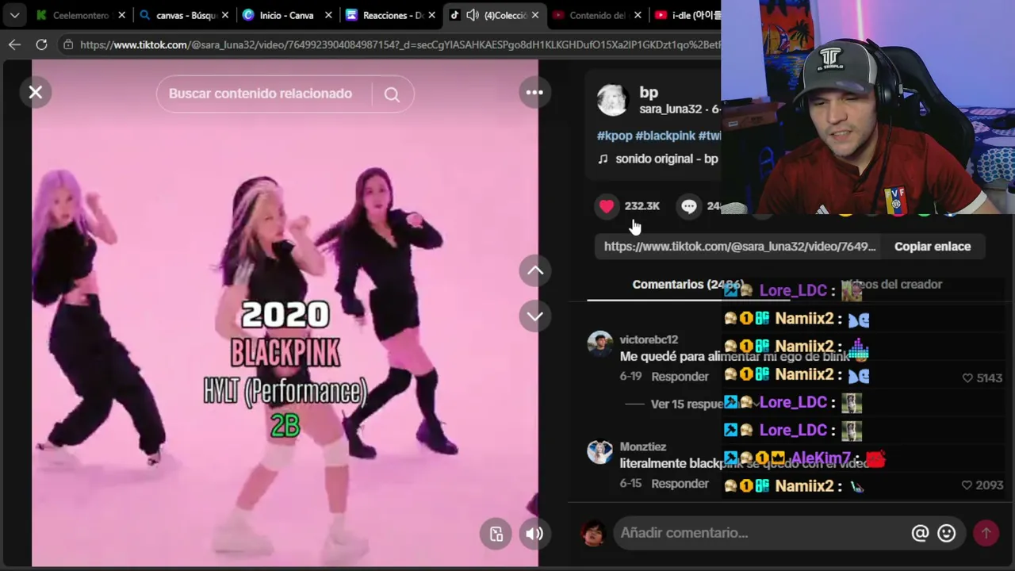Click the video link text next to Copiar enlace
Viewport: 1015px width, 571px height.
click(x=740, y=247)
